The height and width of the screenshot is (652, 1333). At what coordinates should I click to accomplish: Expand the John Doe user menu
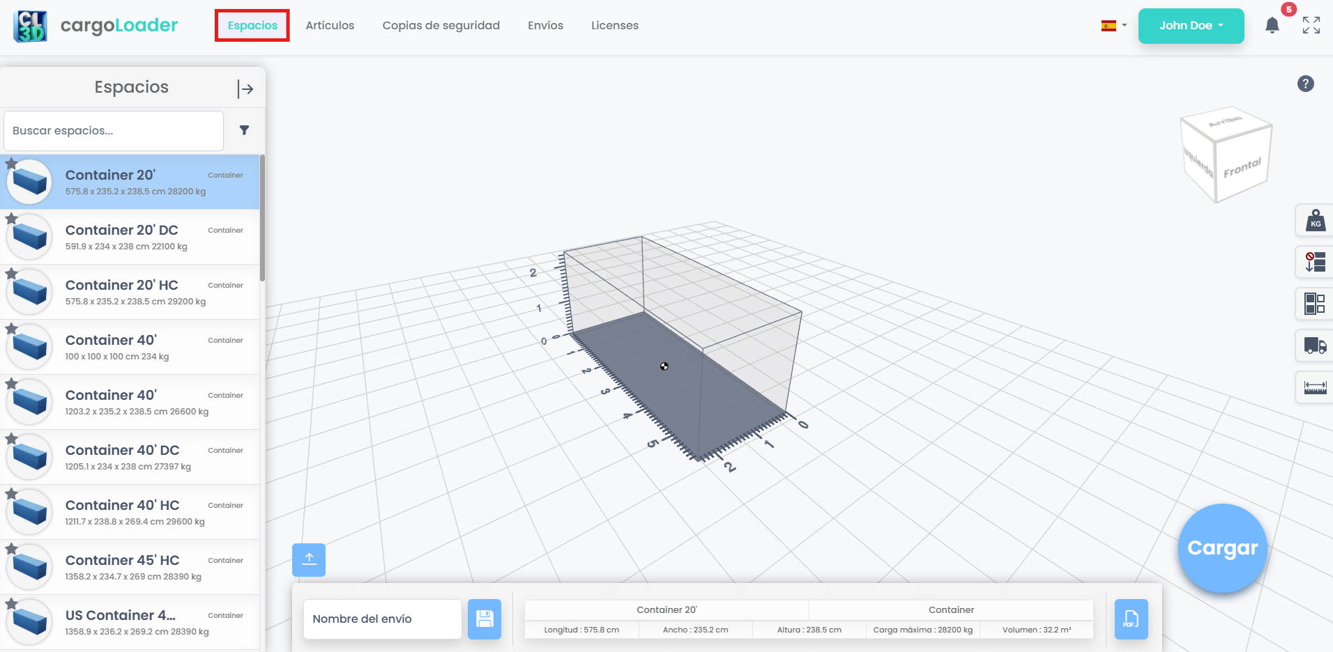(1191, 26)
